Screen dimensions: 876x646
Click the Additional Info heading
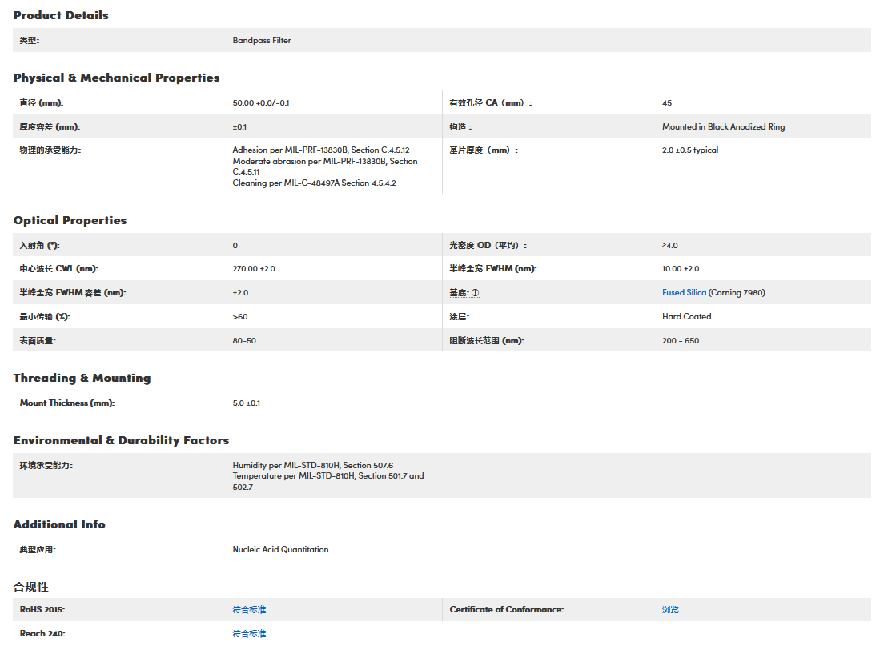(x=59, y=524)
